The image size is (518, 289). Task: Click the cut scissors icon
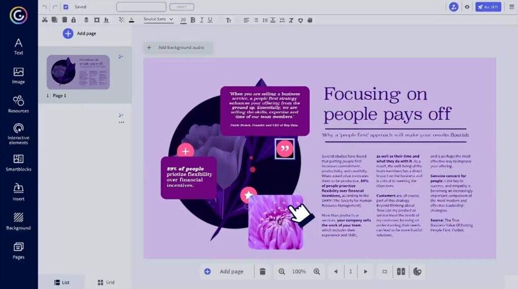click(x=45, y=20)
